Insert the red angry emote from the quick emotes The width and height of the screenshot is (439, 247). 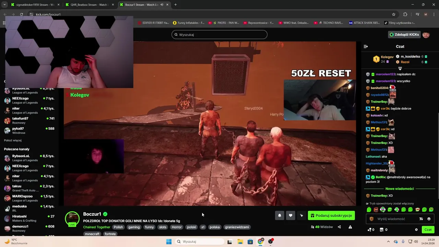point(376,210)
